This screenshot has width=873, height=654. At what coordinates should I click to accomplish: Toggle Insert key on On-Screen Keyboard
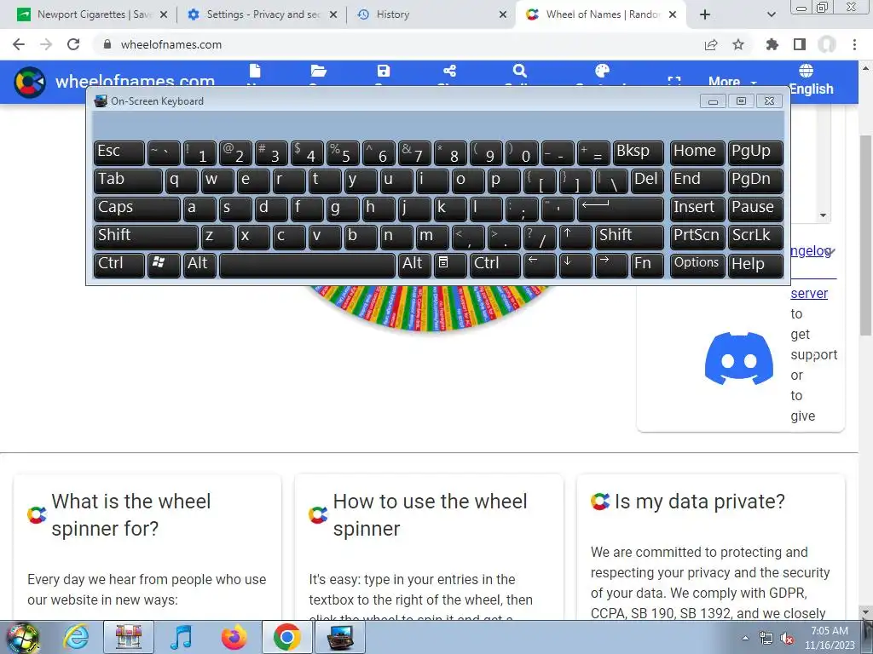point(697,209)
